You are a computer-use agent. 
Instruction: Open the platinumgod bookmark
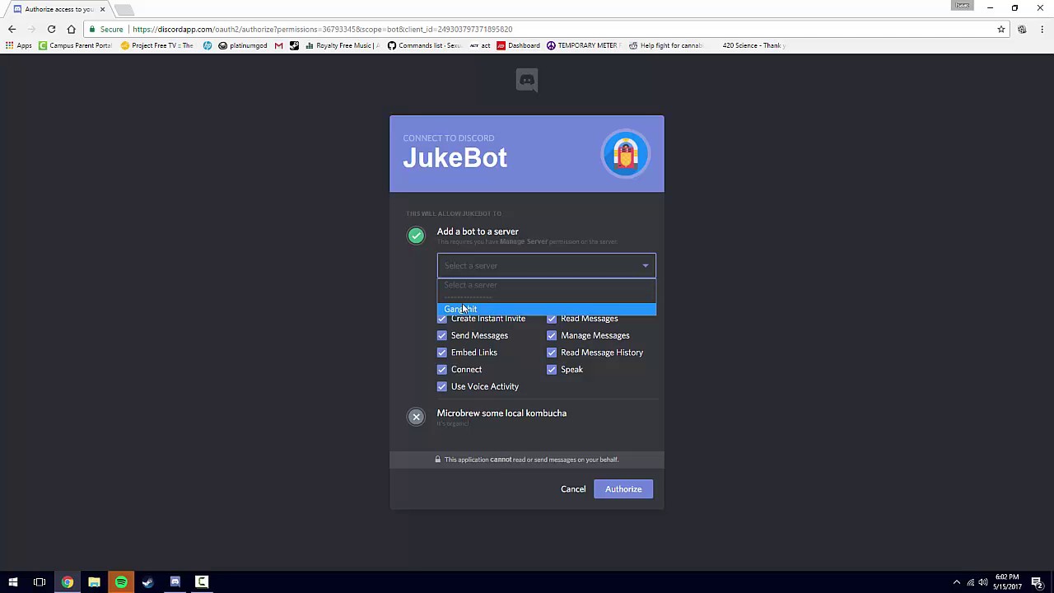coord(243,45)
